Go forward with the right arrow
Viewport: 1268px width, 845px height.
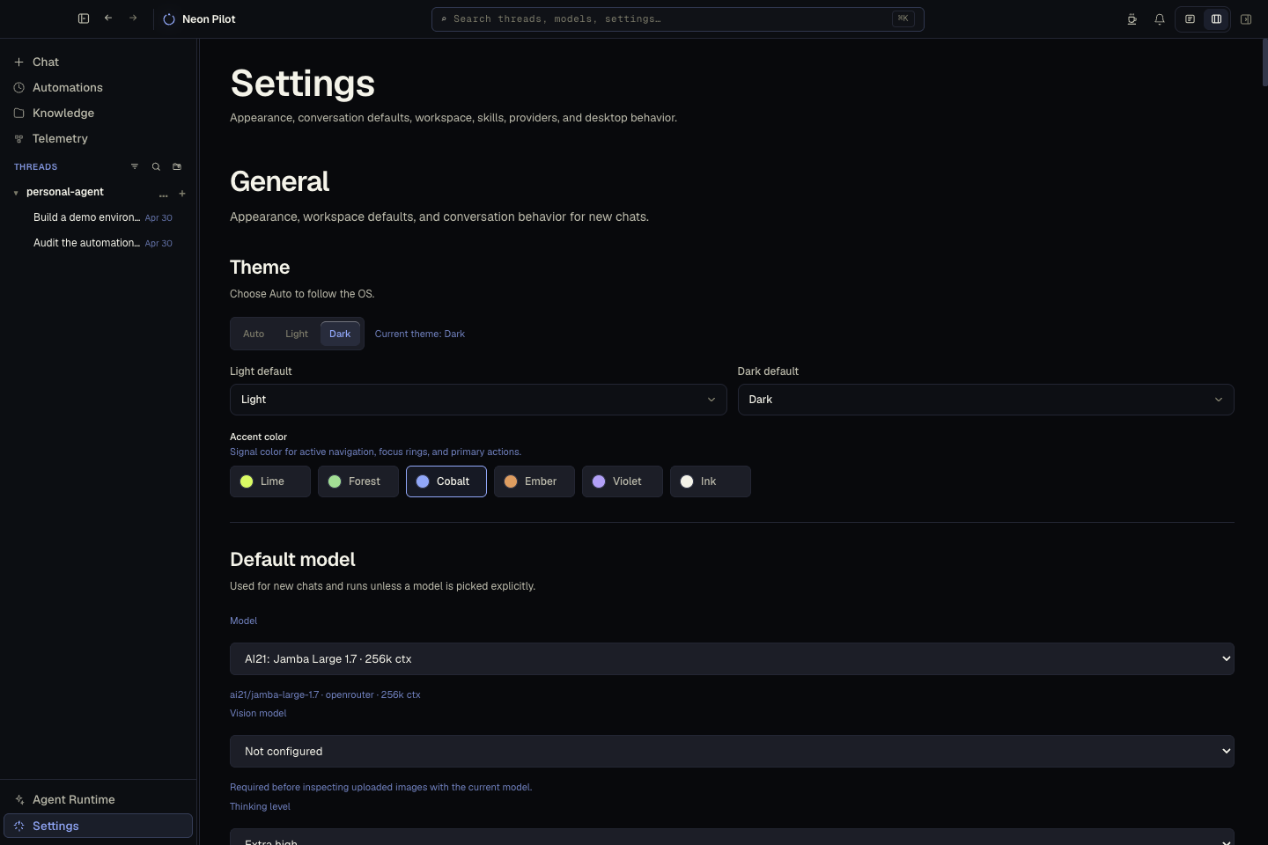click(x=133, y=18)
